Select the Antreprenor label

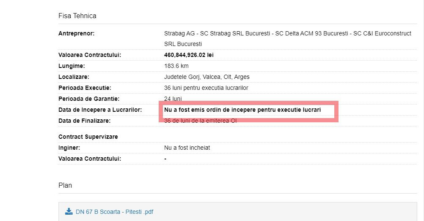click(x=76, y=33)
